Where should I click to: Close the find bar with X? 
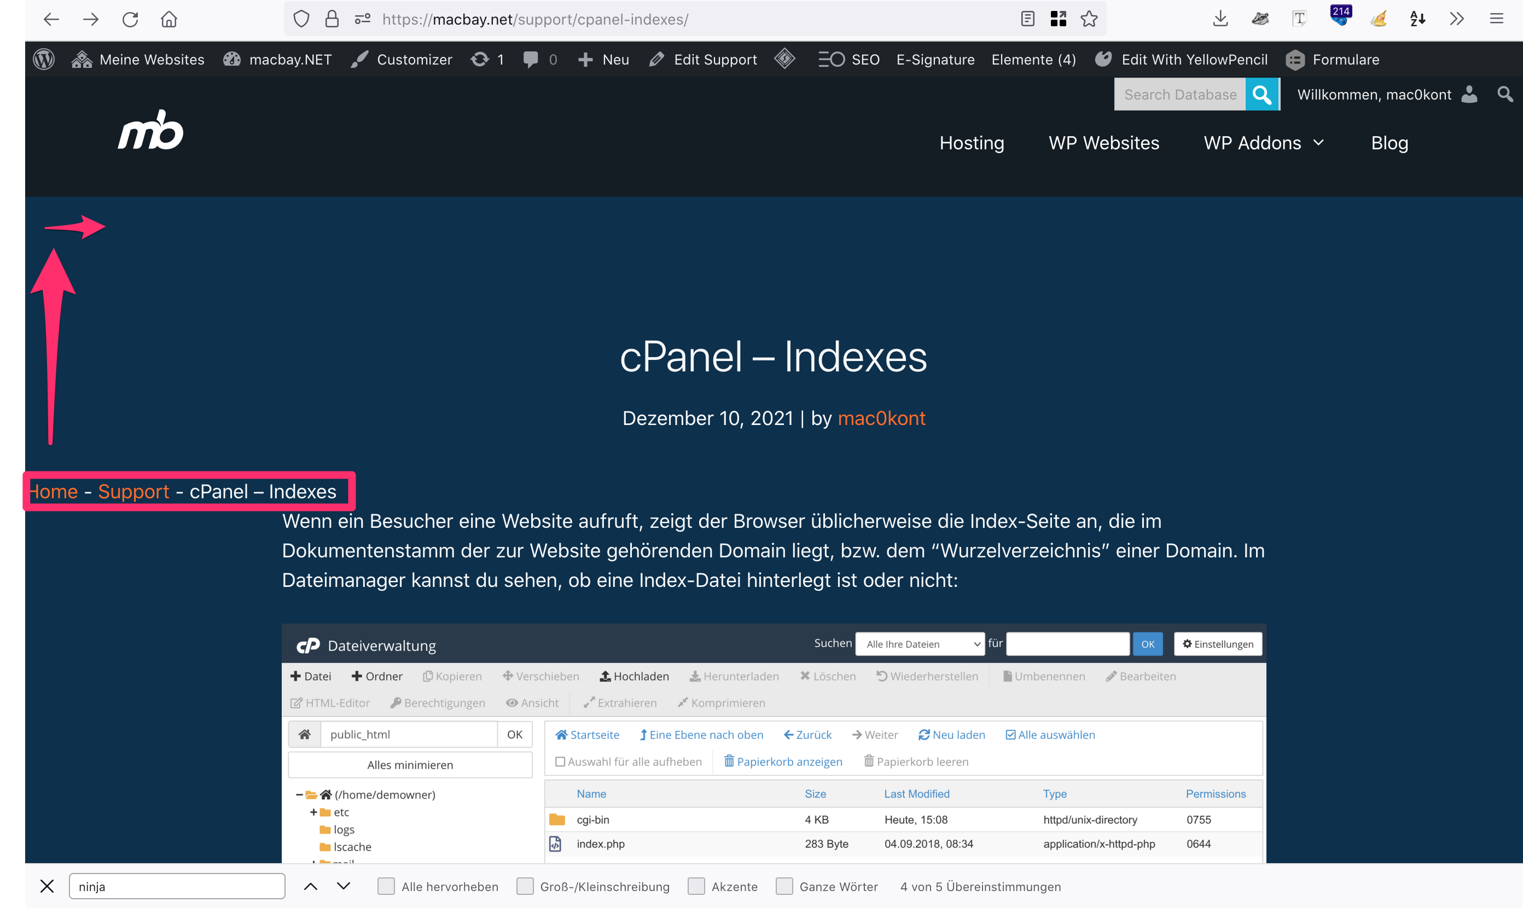[47, 886]
